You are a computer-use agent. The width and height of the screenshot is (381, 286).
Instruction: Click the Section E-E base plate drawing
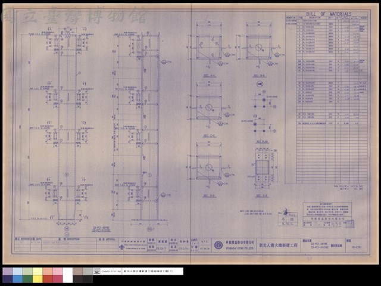tap(262, 167)
